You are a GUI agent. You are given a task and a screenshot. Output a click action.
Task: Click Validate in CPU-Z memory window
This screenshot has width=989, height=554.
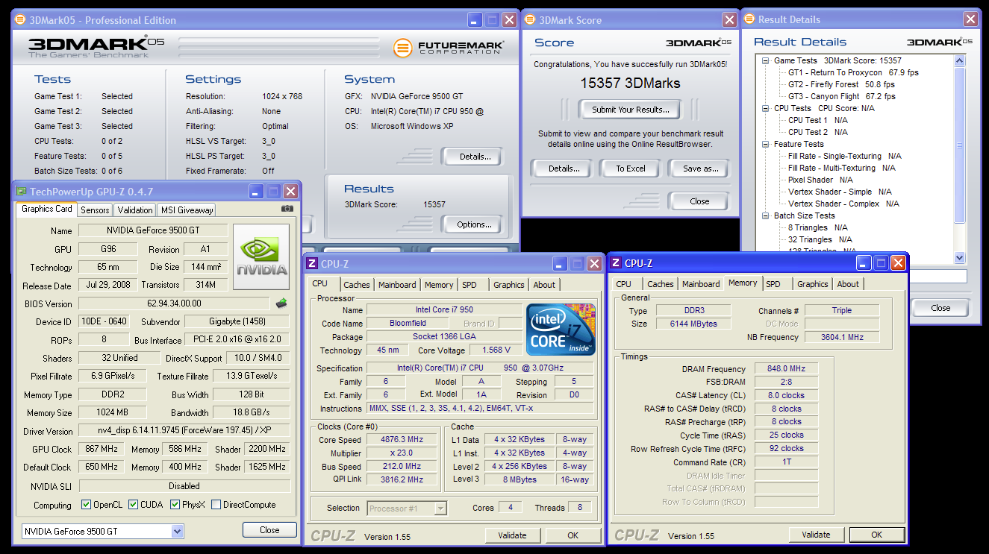[816, 535]
